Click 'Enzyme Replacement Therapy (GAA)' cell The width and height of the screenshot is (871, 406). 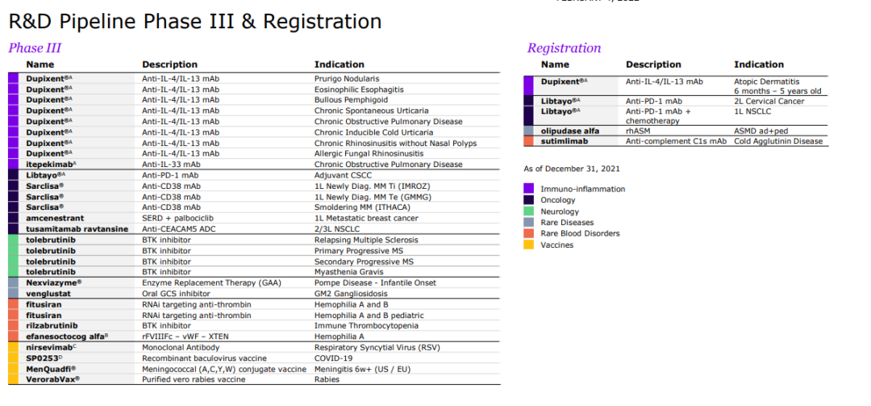[211, 283]
